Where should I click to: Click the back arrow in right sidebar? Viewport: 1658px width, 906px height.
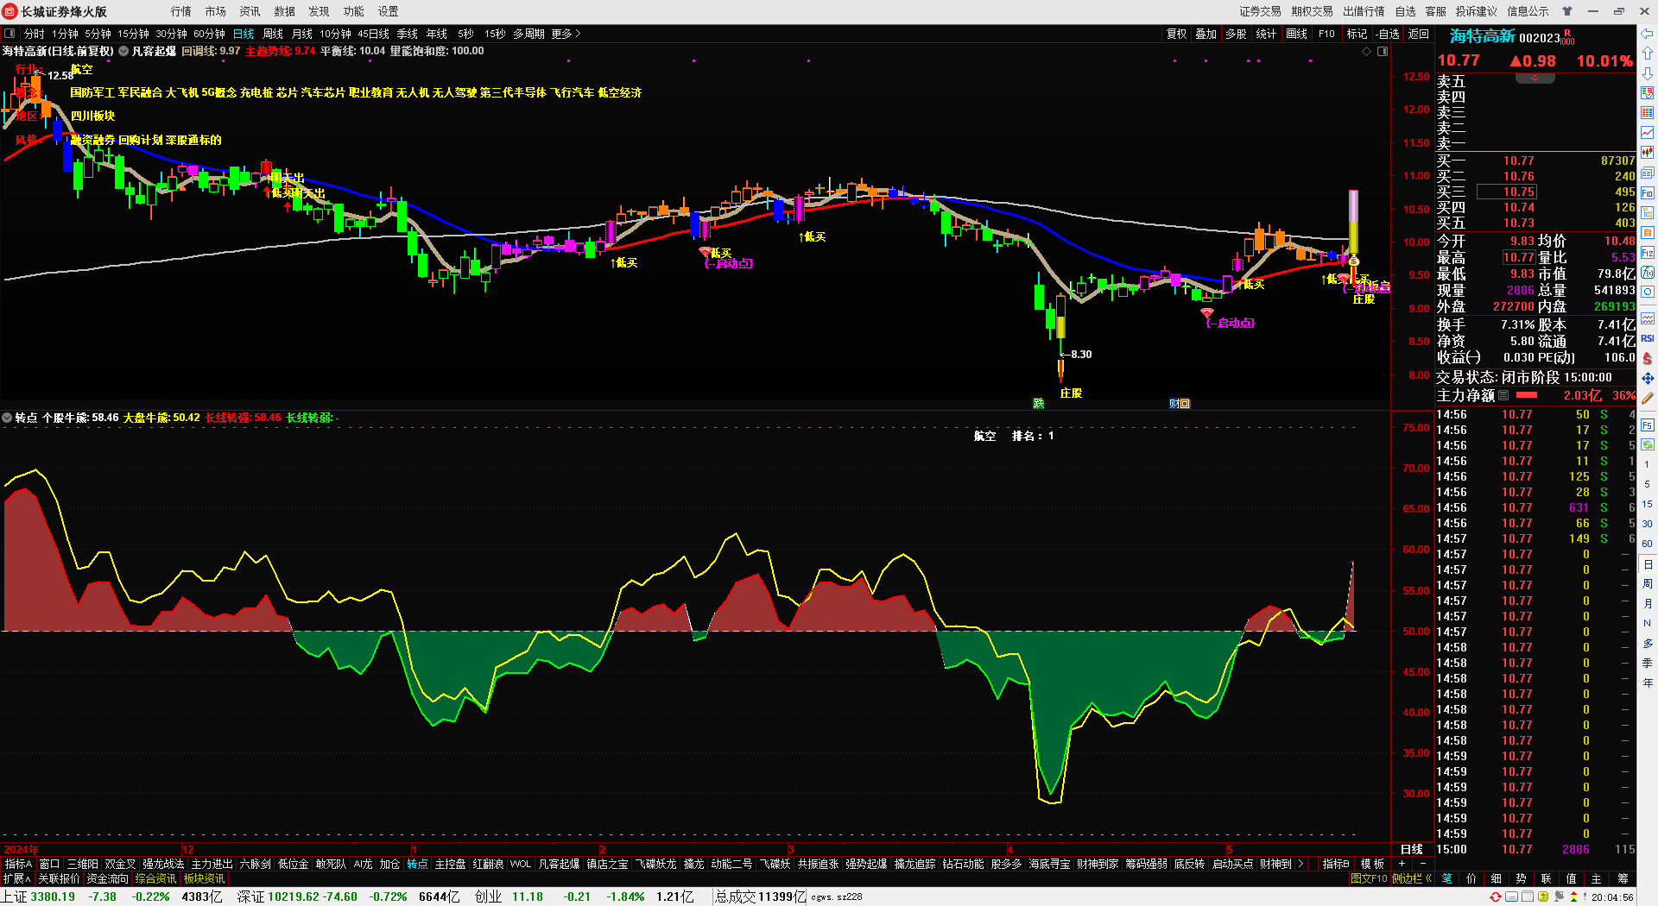(1648, 34)
